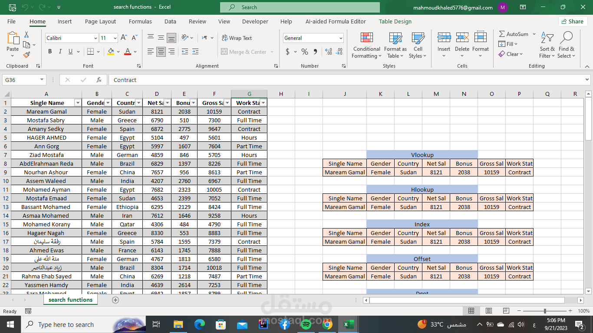
Task: Toggle Underline formatting
Action: (70, 52)
